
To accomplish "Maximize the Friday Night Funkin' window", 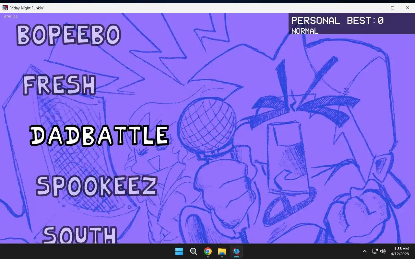I will (x=393, y=8).
